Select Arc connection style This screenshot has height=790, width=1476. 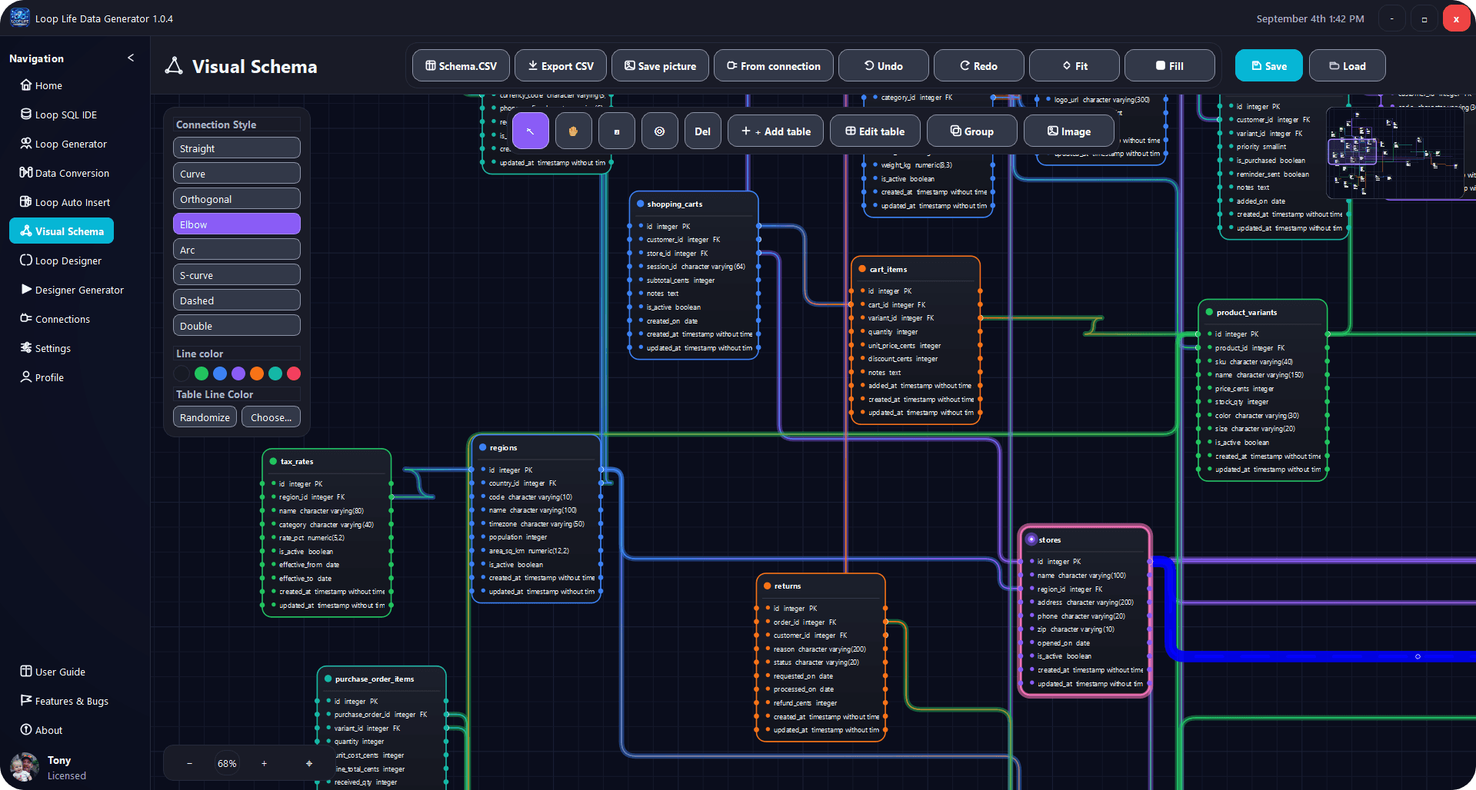coord(237,250)
